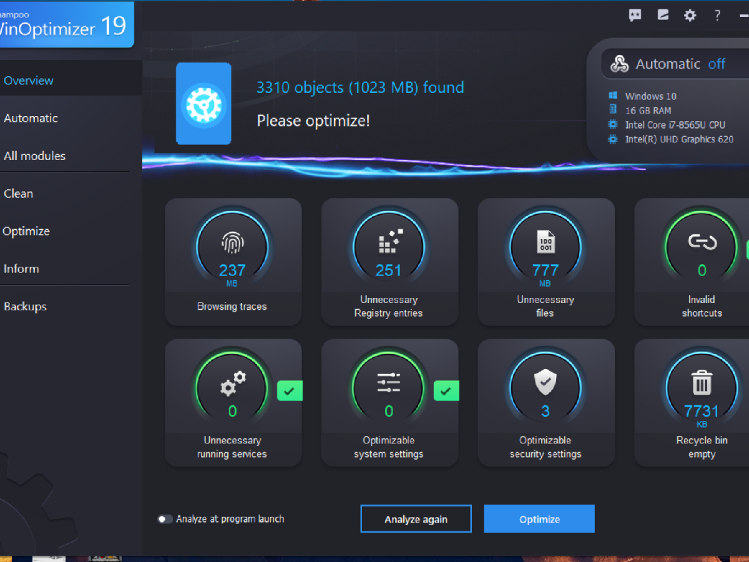Open the Recycle bin empty label
749x562 pixels.
pyautogui.click(x=702, y=447)
